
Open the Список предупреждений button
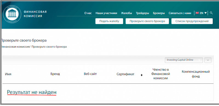coord(192,21)
